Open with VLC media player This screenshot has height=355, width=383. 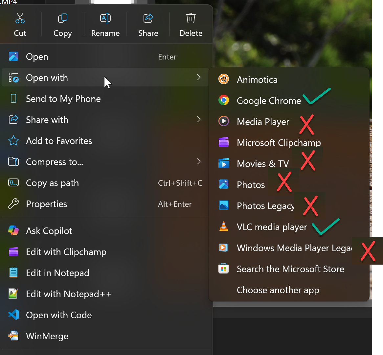(x=289, y=227)
